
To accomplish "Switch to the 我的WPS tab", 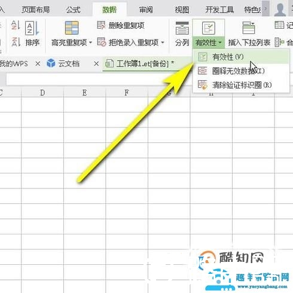I will 14,64.
